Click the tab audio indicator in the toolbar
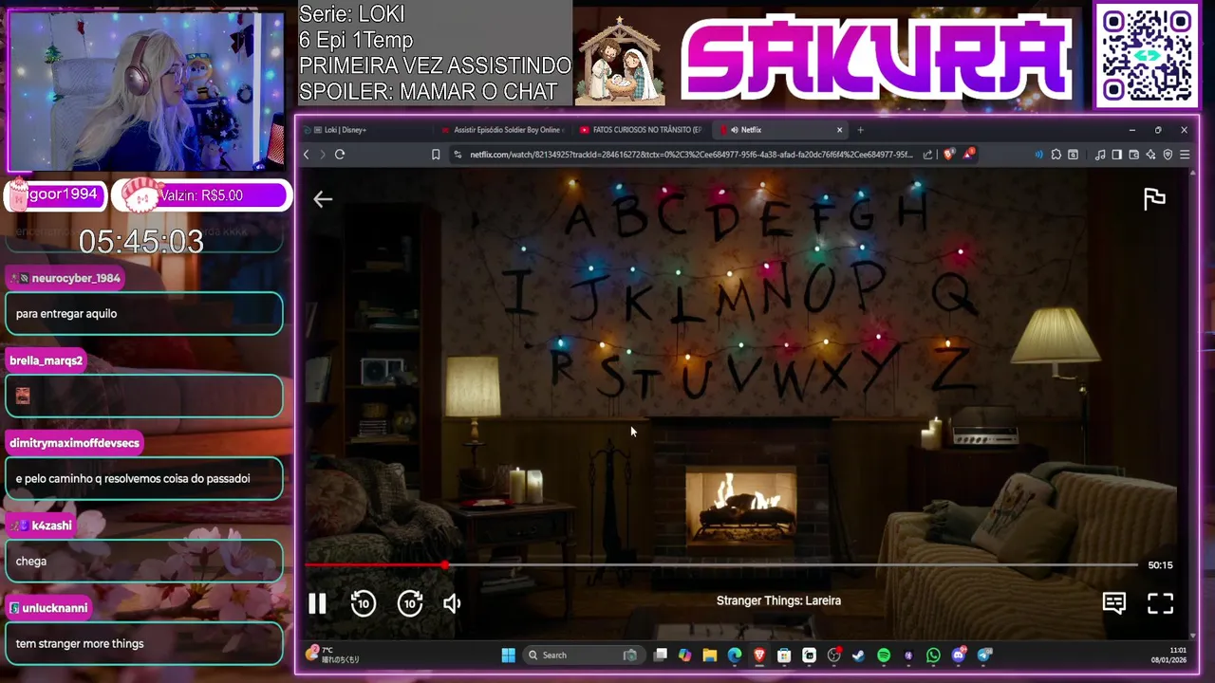1215x683 pixels. pyautogui.click(x=1038, y=155)
